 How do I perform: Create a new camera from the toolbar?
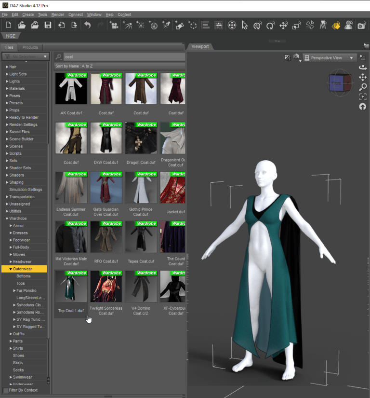114,25
